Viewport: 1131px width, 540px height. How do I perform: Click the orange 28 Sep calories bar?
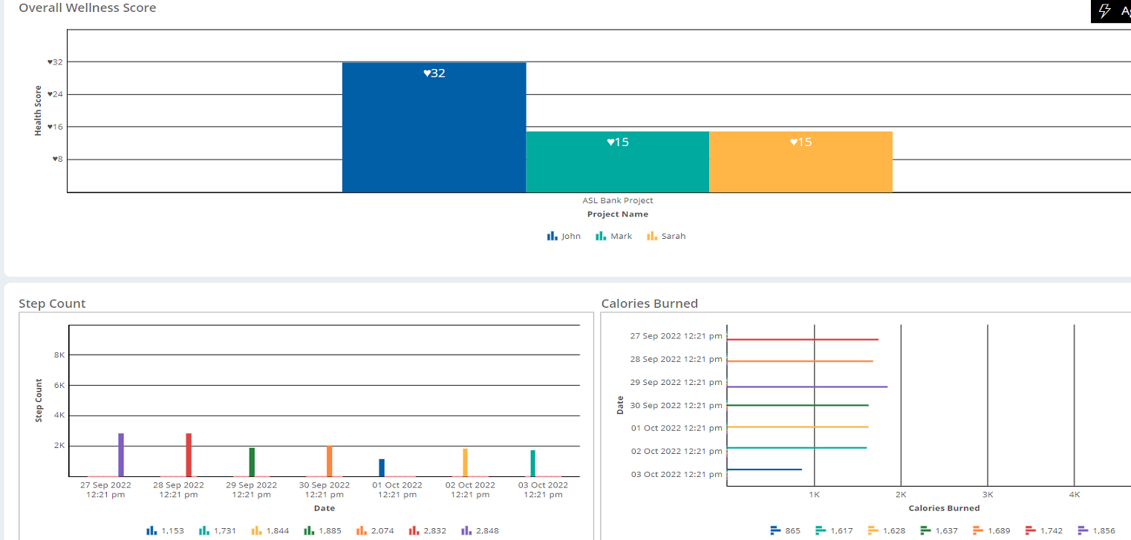800,361
